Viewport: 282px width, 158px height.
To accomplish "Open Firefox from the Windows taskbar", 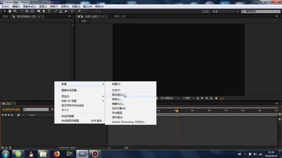I will [x=57, y=154].
